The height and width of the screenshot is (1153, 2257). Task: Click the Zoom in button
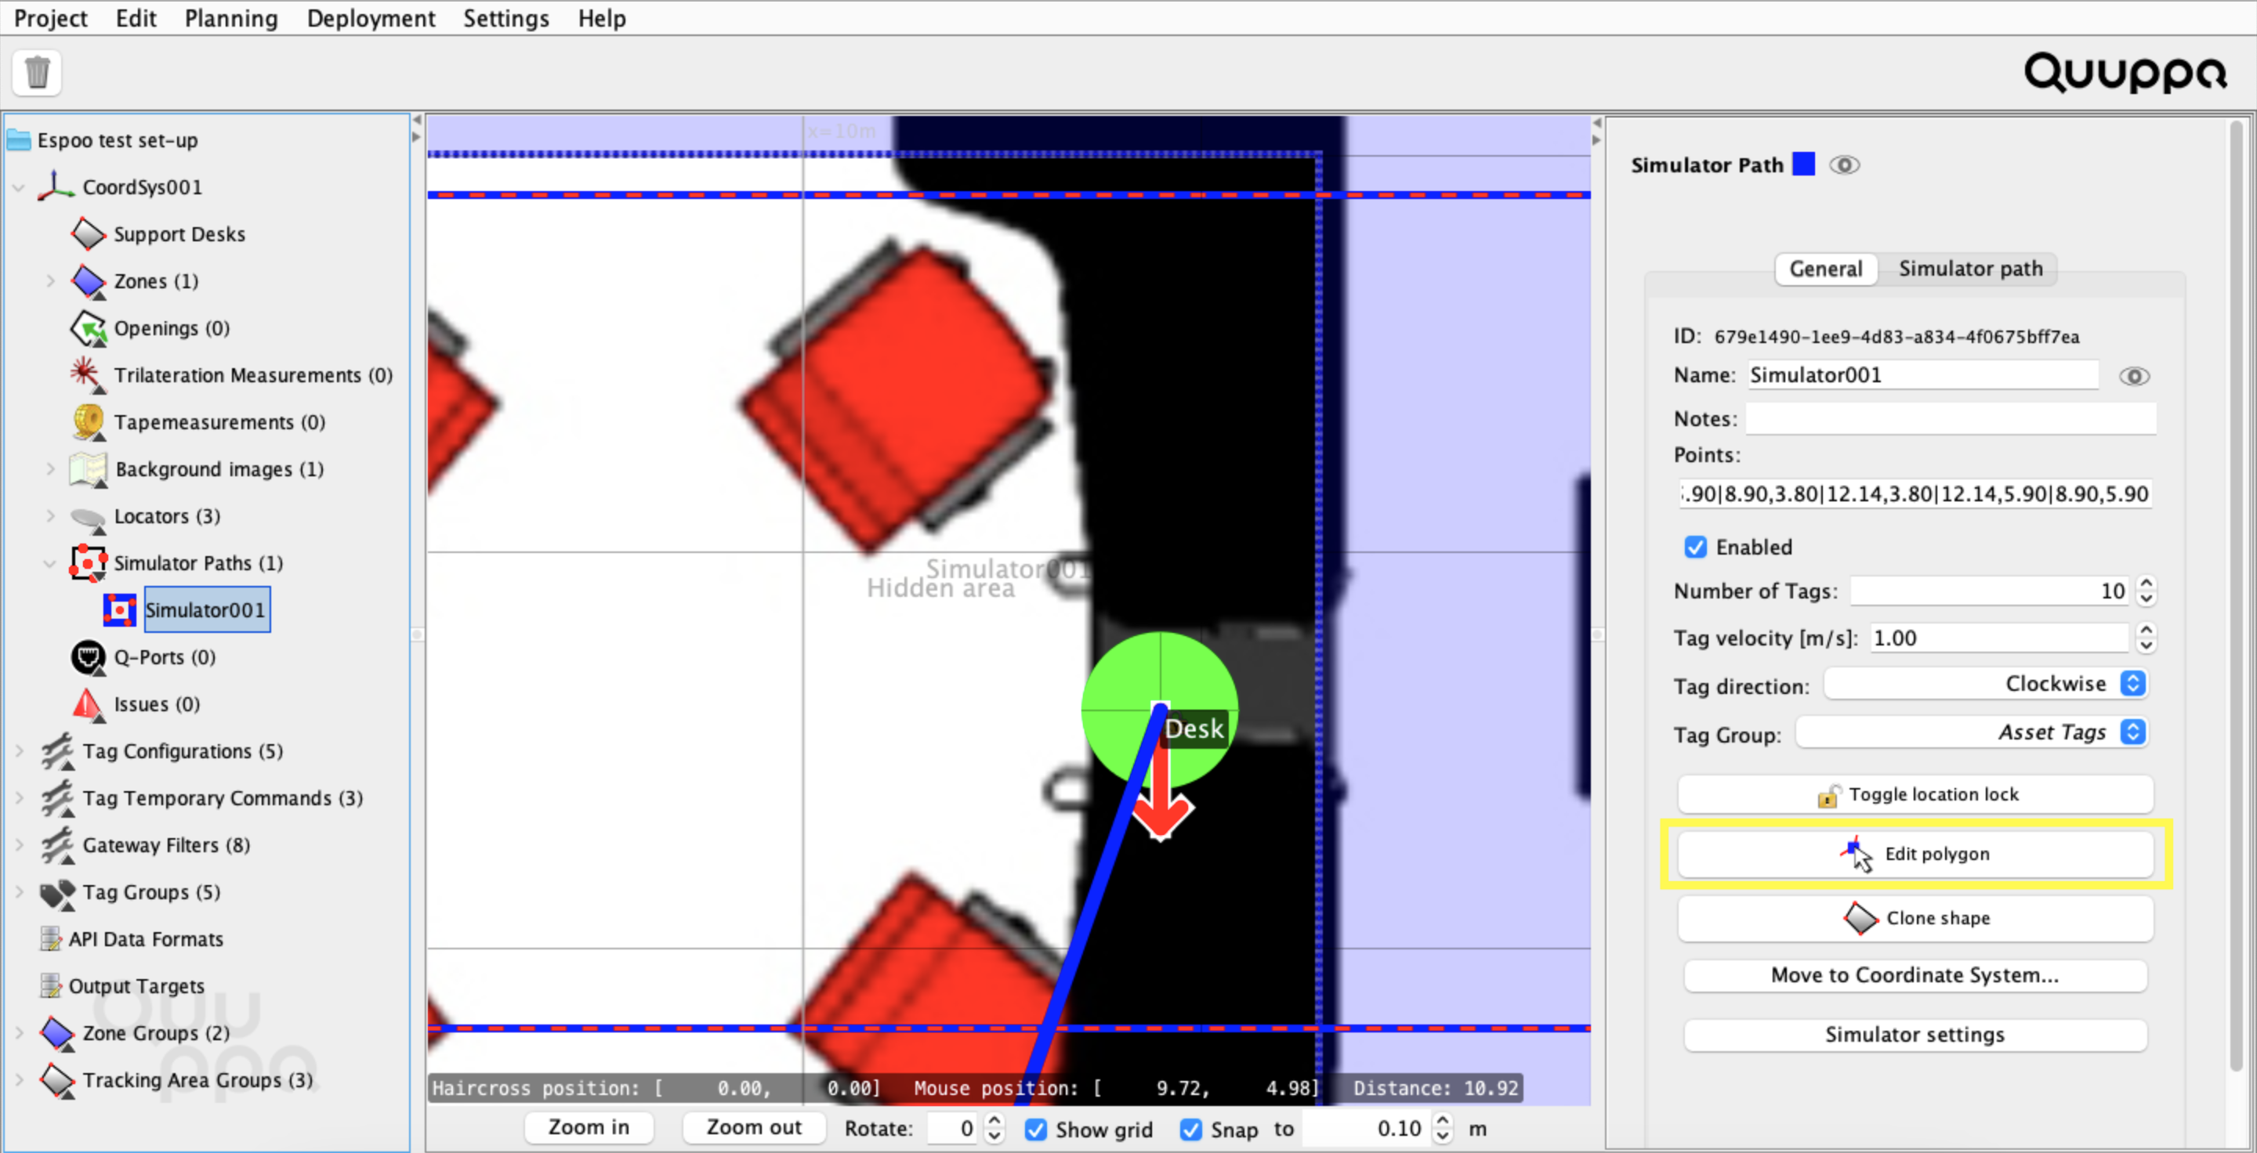point(589,1128)
